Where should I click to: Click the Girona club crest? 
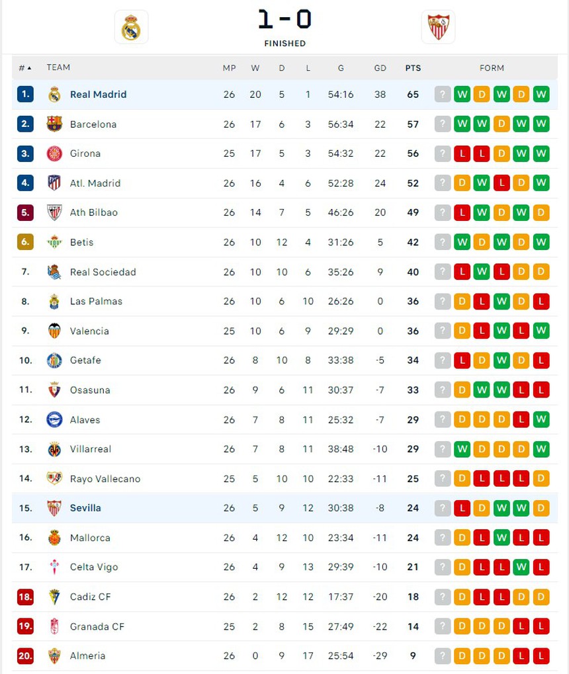(x=54, y=153)
